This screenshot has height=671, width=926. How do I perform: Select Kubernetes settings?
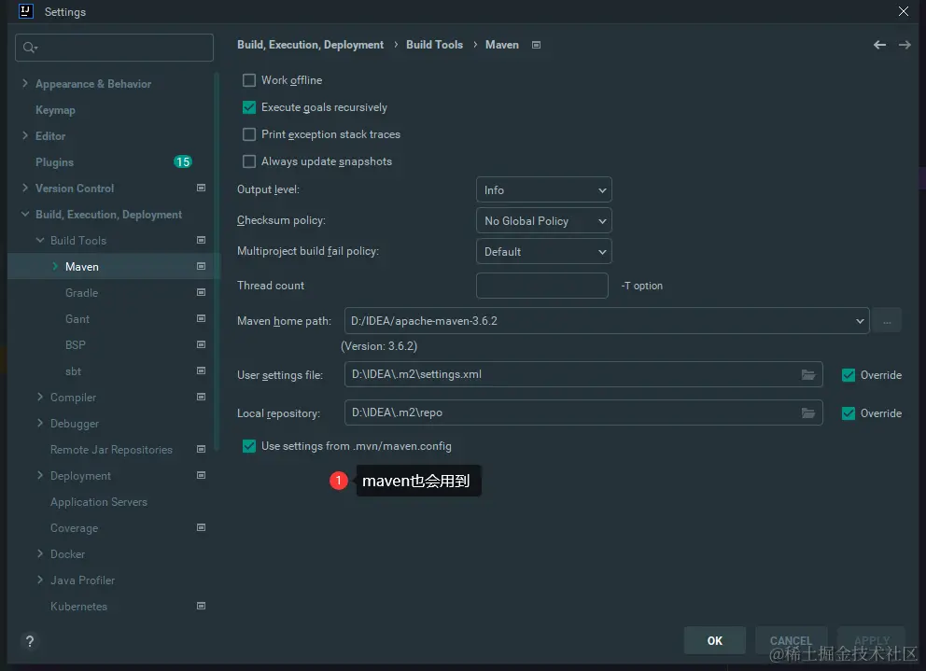coord(78,606)
